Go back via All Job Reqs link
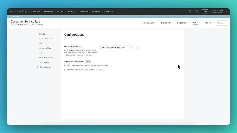237x133 pixels. (x=16, y=17)
